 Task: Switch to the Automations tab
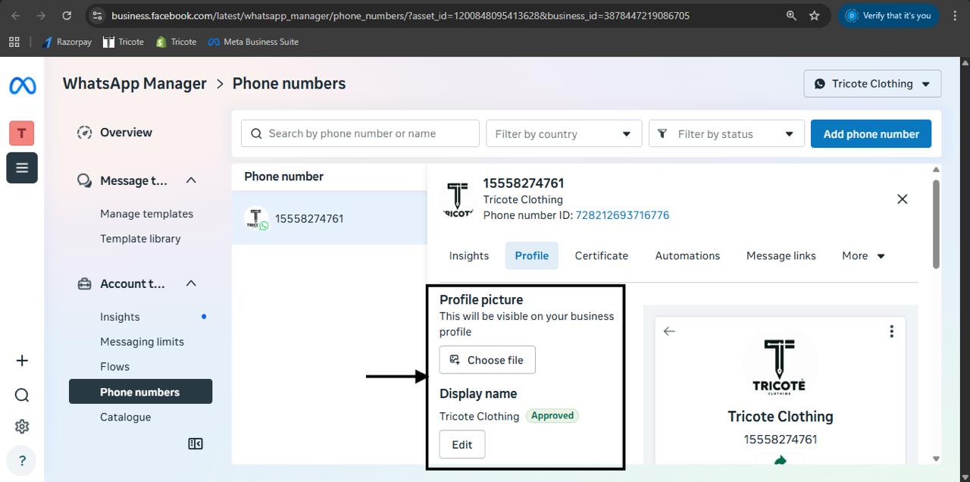point(687,256)
